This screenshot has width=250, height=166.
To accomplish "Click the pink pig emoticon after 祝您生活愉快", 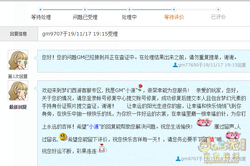I will pos(204,122).
